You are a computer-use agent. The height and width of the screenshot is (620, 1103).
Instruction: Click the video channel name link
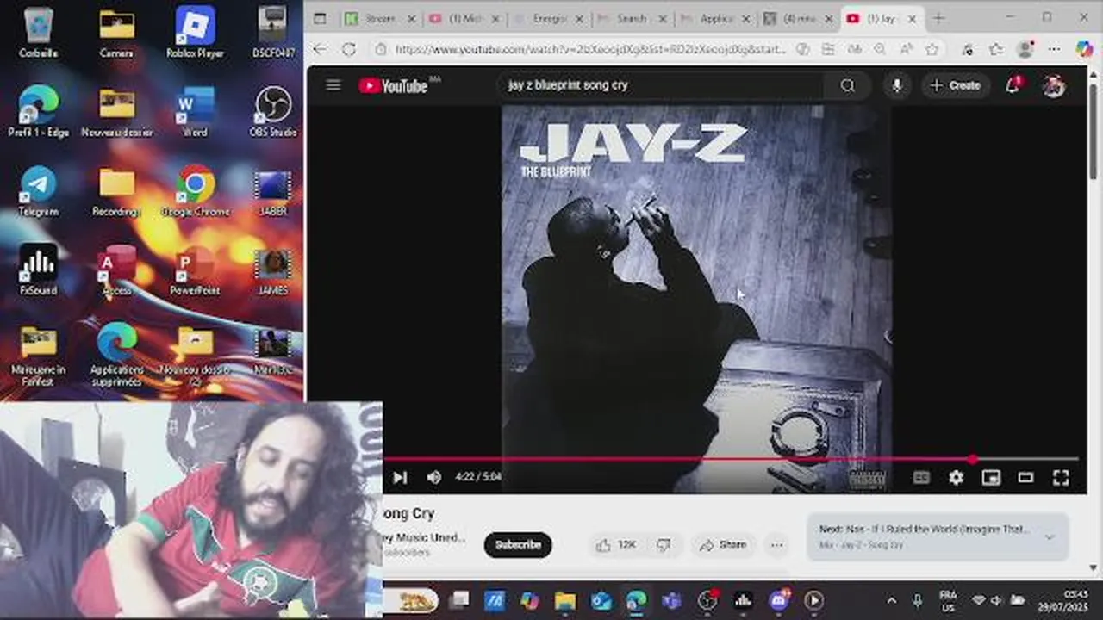[x=424, y=538]
